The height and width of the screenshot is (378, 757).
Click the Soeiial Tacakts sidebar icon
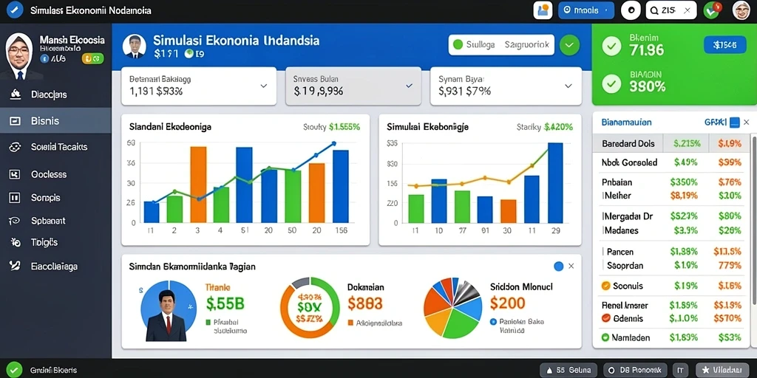click(15, 147)
